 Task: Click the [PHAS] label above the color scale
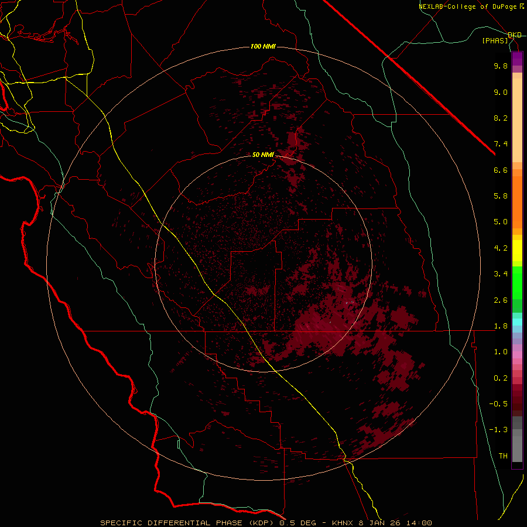click(x=495, y=40)
